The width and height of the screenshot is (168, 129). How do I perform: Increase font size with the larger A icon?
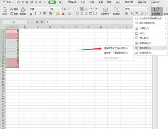tap(65, 9)
